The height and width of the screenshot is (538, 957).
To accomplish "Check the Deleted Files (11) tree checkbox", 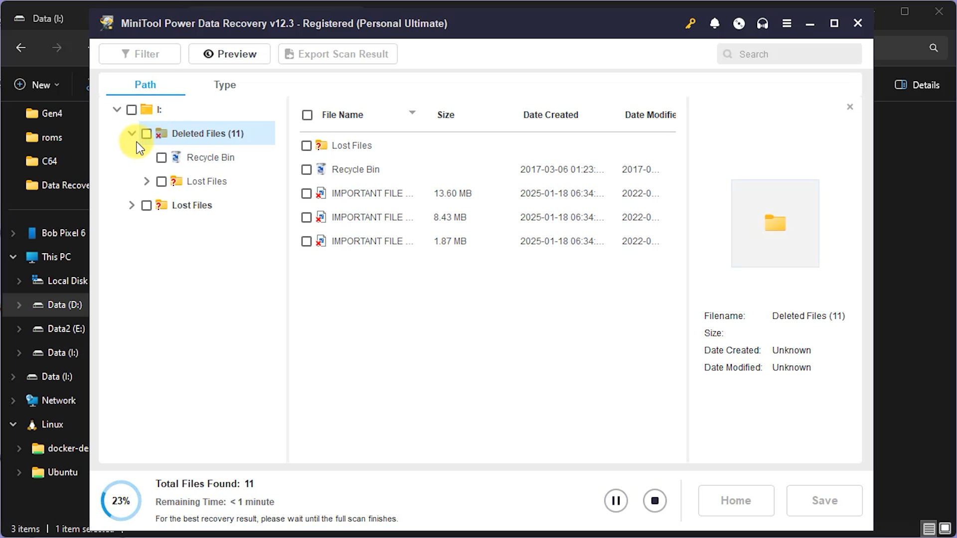I will [147, 134].
